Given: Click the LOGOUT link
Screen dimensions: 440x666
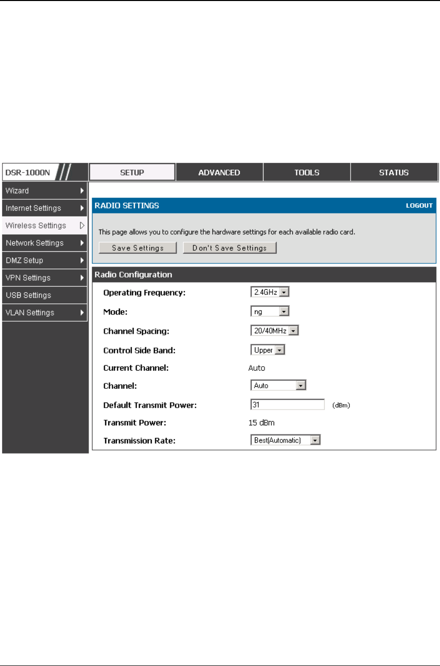Looking at the screenshot, I should [419, 206].
